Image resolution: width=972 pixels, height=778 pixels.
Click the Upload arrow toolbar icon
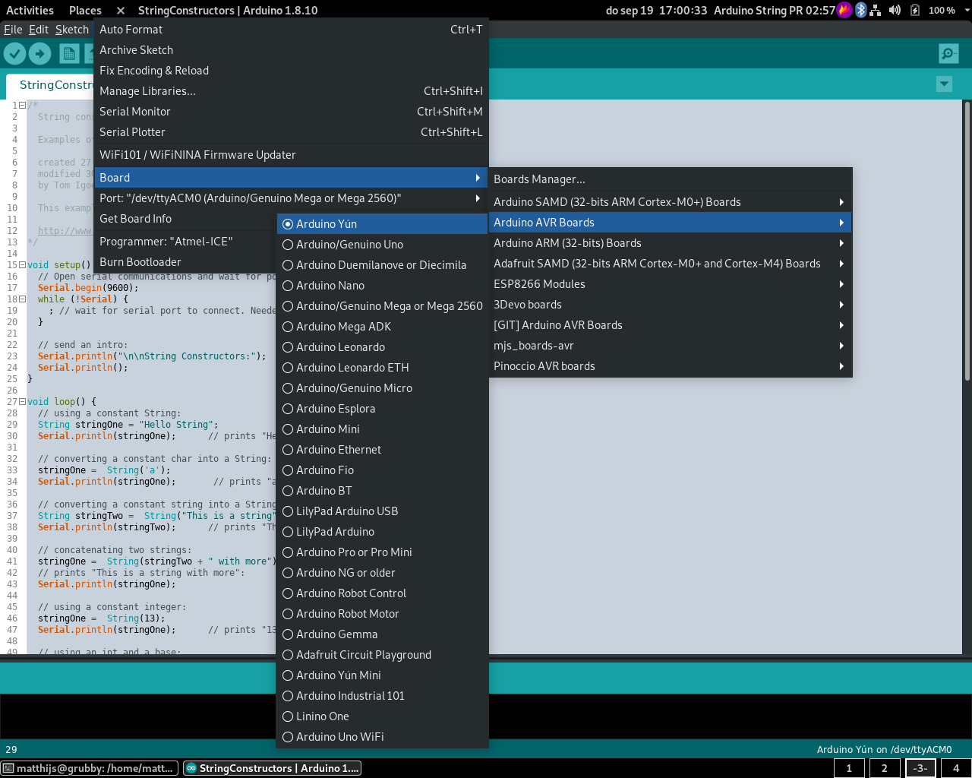pos(39,53)
